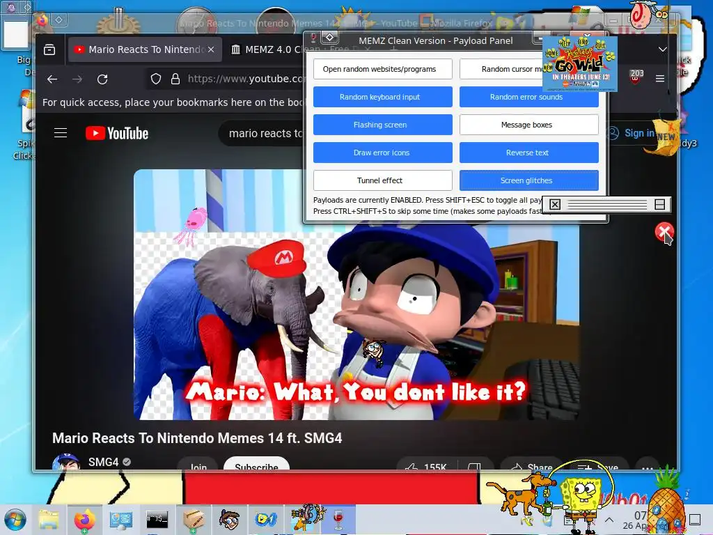Click the forward navigation arrow in Firefox
The image size is (713, 535).
pyautogui.click(x=77, y=79)
